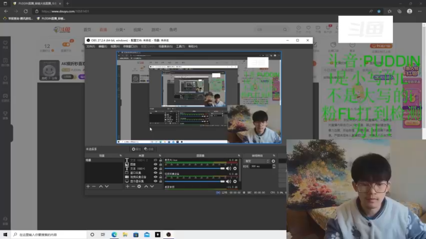The width and height of the screenshot is (426, 239).
Task: Go to 首页 on Douyu navigation
Action: click(x=87, y=30)
